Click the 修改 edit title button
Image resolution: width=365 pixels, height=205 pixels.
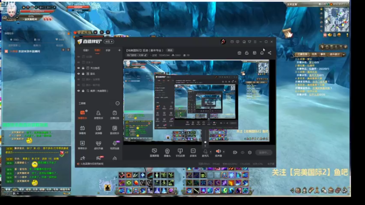click(x=170, y=50)
